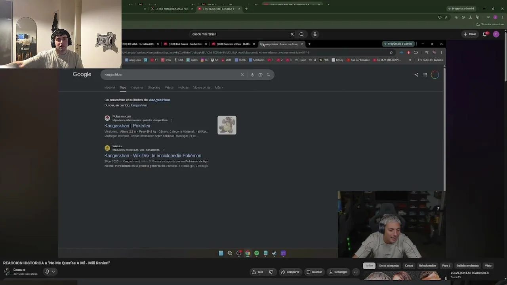The image size is (507, 285).
Task: Select the Relacionados filter chip
Action: pyautogui.click(x=427, y=266)
